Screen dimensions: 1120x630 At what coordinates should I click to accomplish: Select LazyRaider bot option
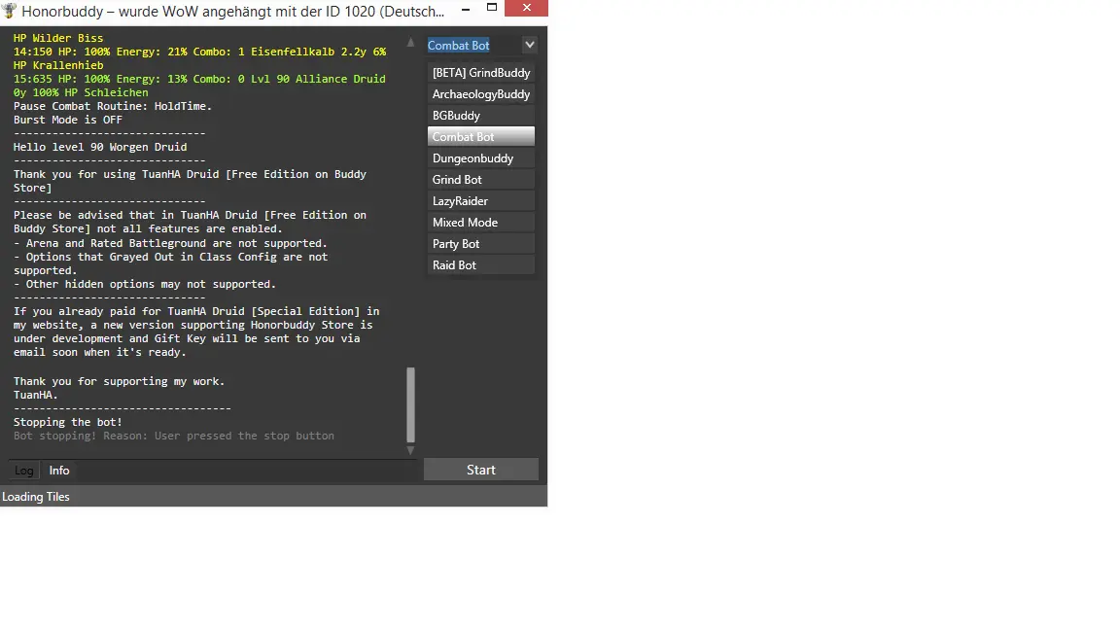(x=480, y=200)
